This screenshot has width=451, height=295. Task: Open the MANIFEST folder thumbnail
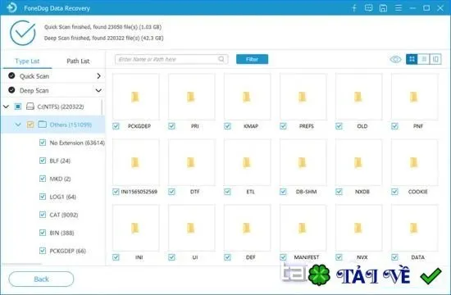(303, 228)
